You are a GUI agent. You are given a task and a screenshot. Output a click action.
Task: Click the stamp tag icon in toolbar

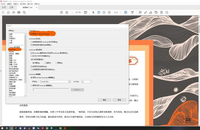click(156, 12)
